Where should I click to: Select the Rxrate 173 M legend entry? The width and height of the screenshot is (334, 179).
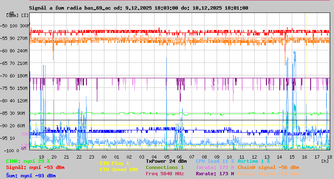(215, 174)
